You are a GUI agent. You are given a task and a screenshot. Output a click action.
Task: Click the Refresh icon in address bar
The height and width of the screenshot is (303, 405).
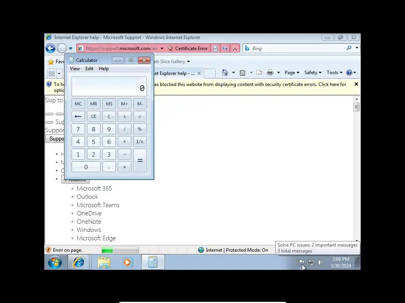(x=225, y=49)
